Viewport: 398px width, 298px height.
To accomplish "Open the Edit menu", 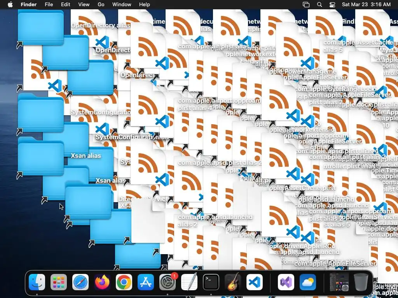I will coord(65,4).
